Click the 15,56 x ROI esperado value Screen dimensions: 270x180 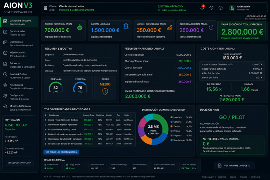pyautogui.click(x=214, y=89)
